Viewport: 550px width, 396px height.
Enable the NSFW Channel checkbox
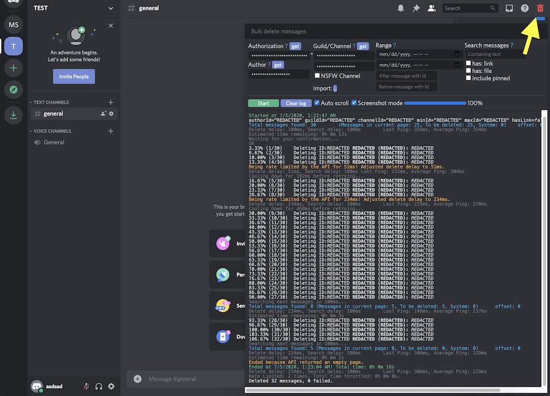[317, 76]
